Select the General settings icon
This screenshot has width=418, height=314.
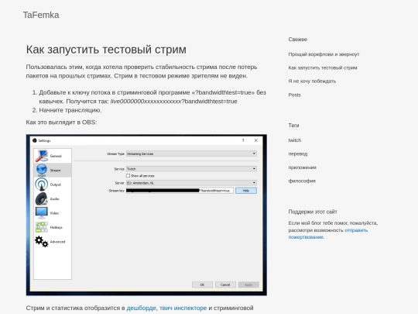coord(42,156)
